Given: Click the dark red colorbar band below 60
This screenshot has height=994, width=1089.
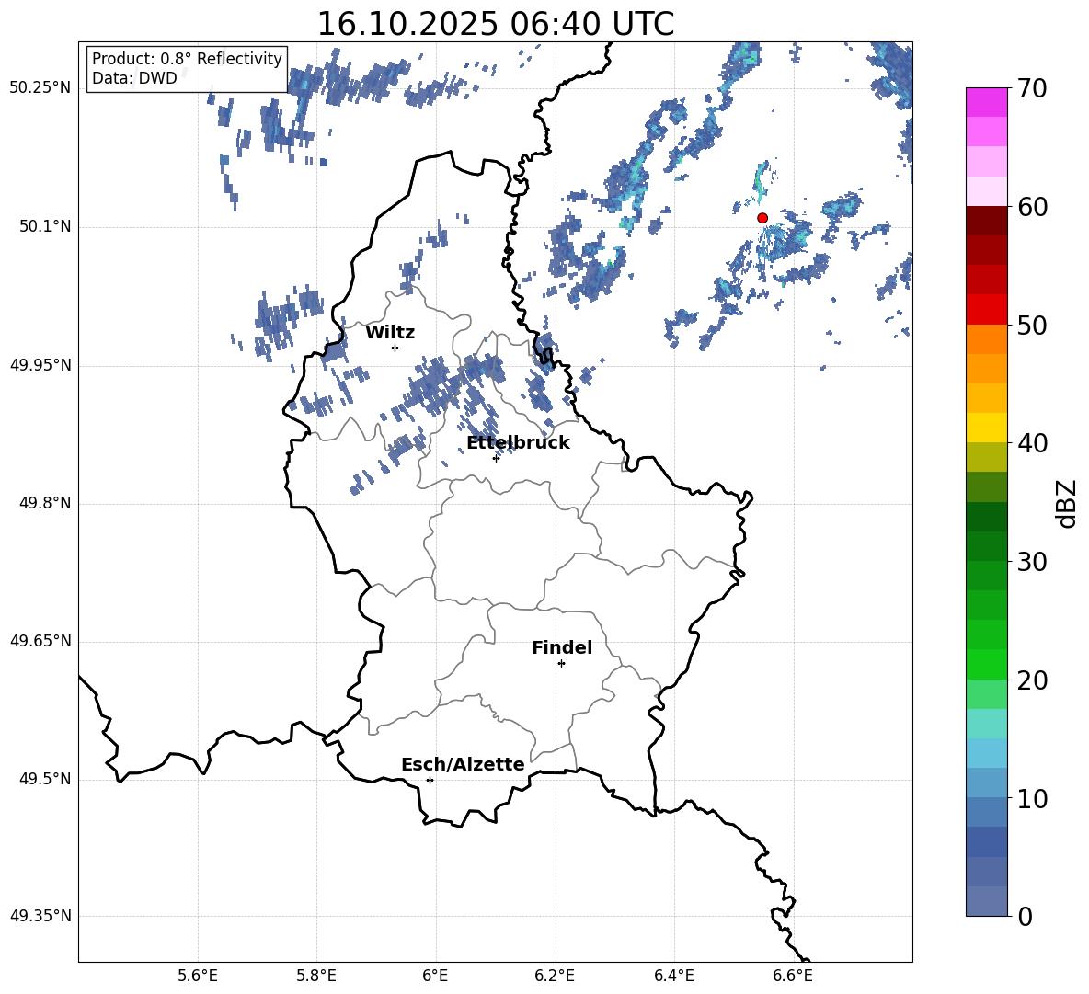Looking at the screenshot, I should tap(986, 220).
